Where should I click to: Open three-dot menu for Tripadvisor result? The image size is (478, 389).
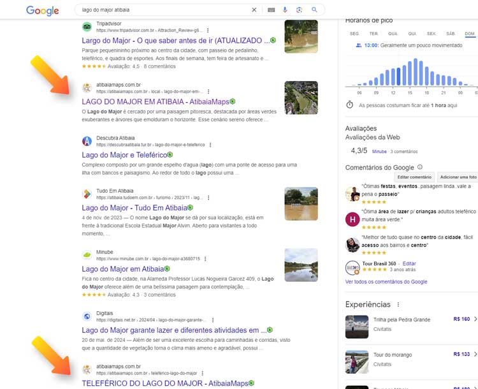point(208,30)
